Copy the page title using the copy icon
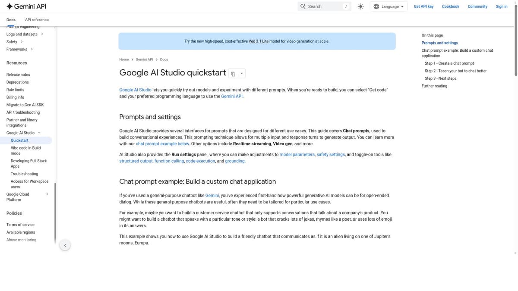The width and height of the screenshot is (518, 291). [x=233, y=73]
